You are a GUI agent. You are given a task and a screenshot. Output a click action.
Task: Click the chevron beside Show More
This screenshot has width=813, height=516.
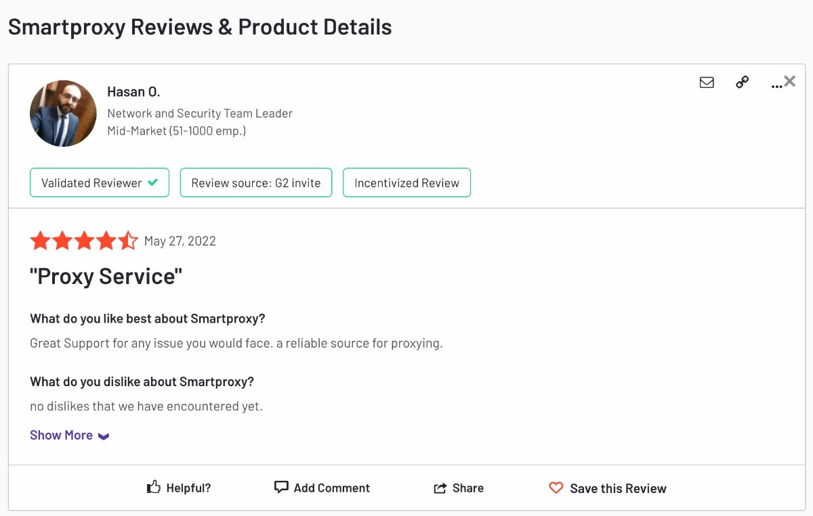104,436
